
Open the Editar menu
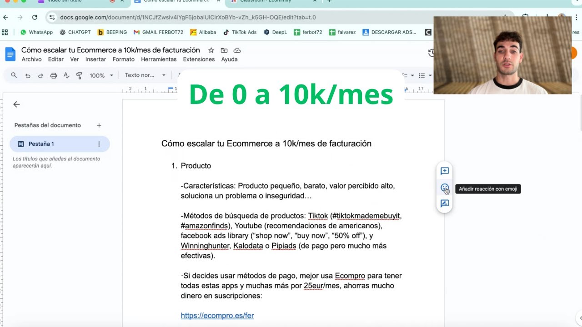click(x=56, y=59)
